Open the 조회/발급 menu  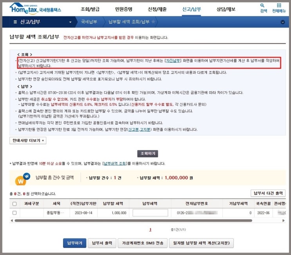(x=90, y=9)
